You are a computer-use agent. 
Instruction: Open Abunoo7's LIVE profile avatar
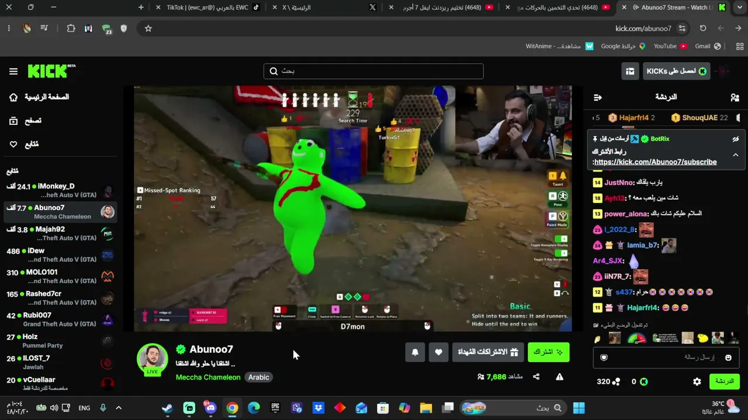[x=153, y=358]
